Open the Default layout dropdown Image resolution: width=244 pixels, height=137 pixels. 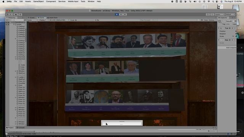pos(230,14)
